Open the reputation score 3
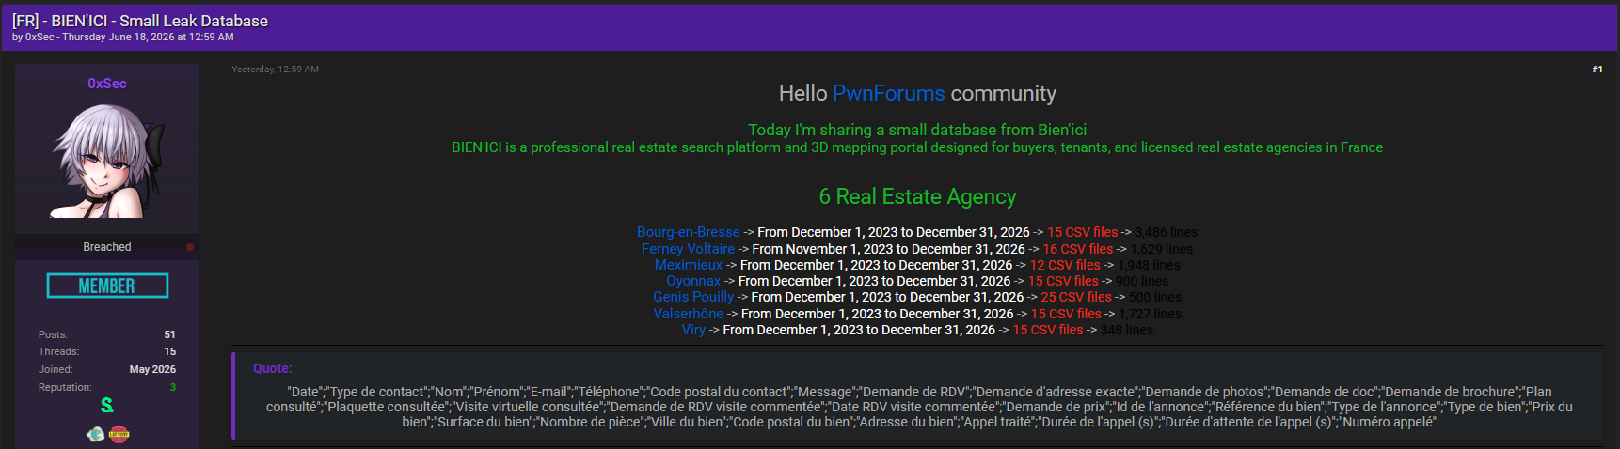 point(173,387)
